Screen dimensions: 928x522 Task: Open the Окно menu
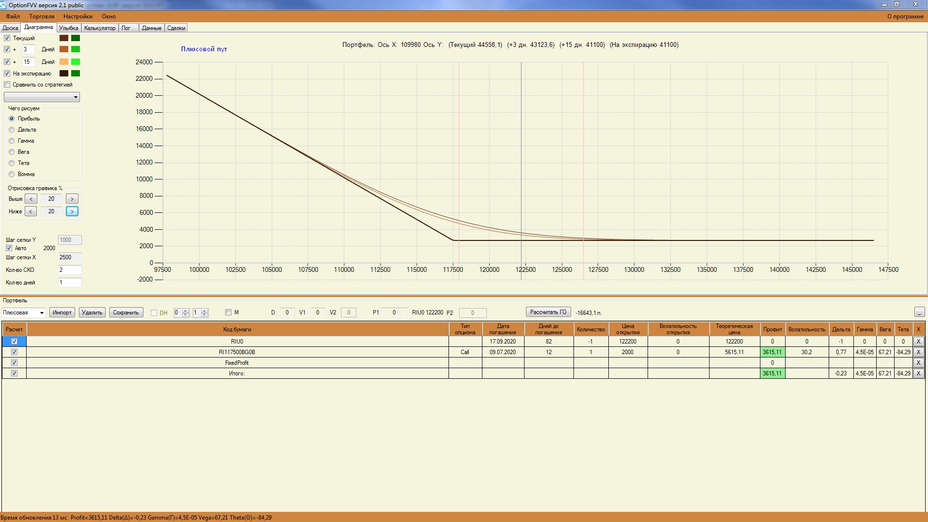coord(109,16)
